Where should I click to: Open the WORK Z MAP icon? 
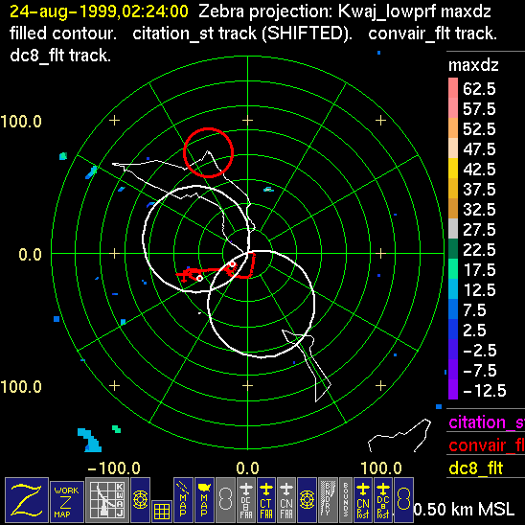(67, 502)
